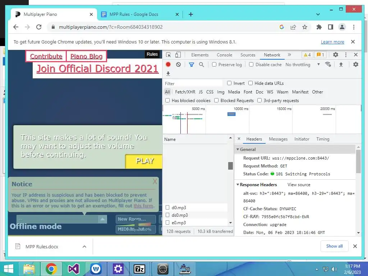This screenshot has width=368, height=276.
Task: Check Has blocked cookies checkbox
Action: click(167, 100)
